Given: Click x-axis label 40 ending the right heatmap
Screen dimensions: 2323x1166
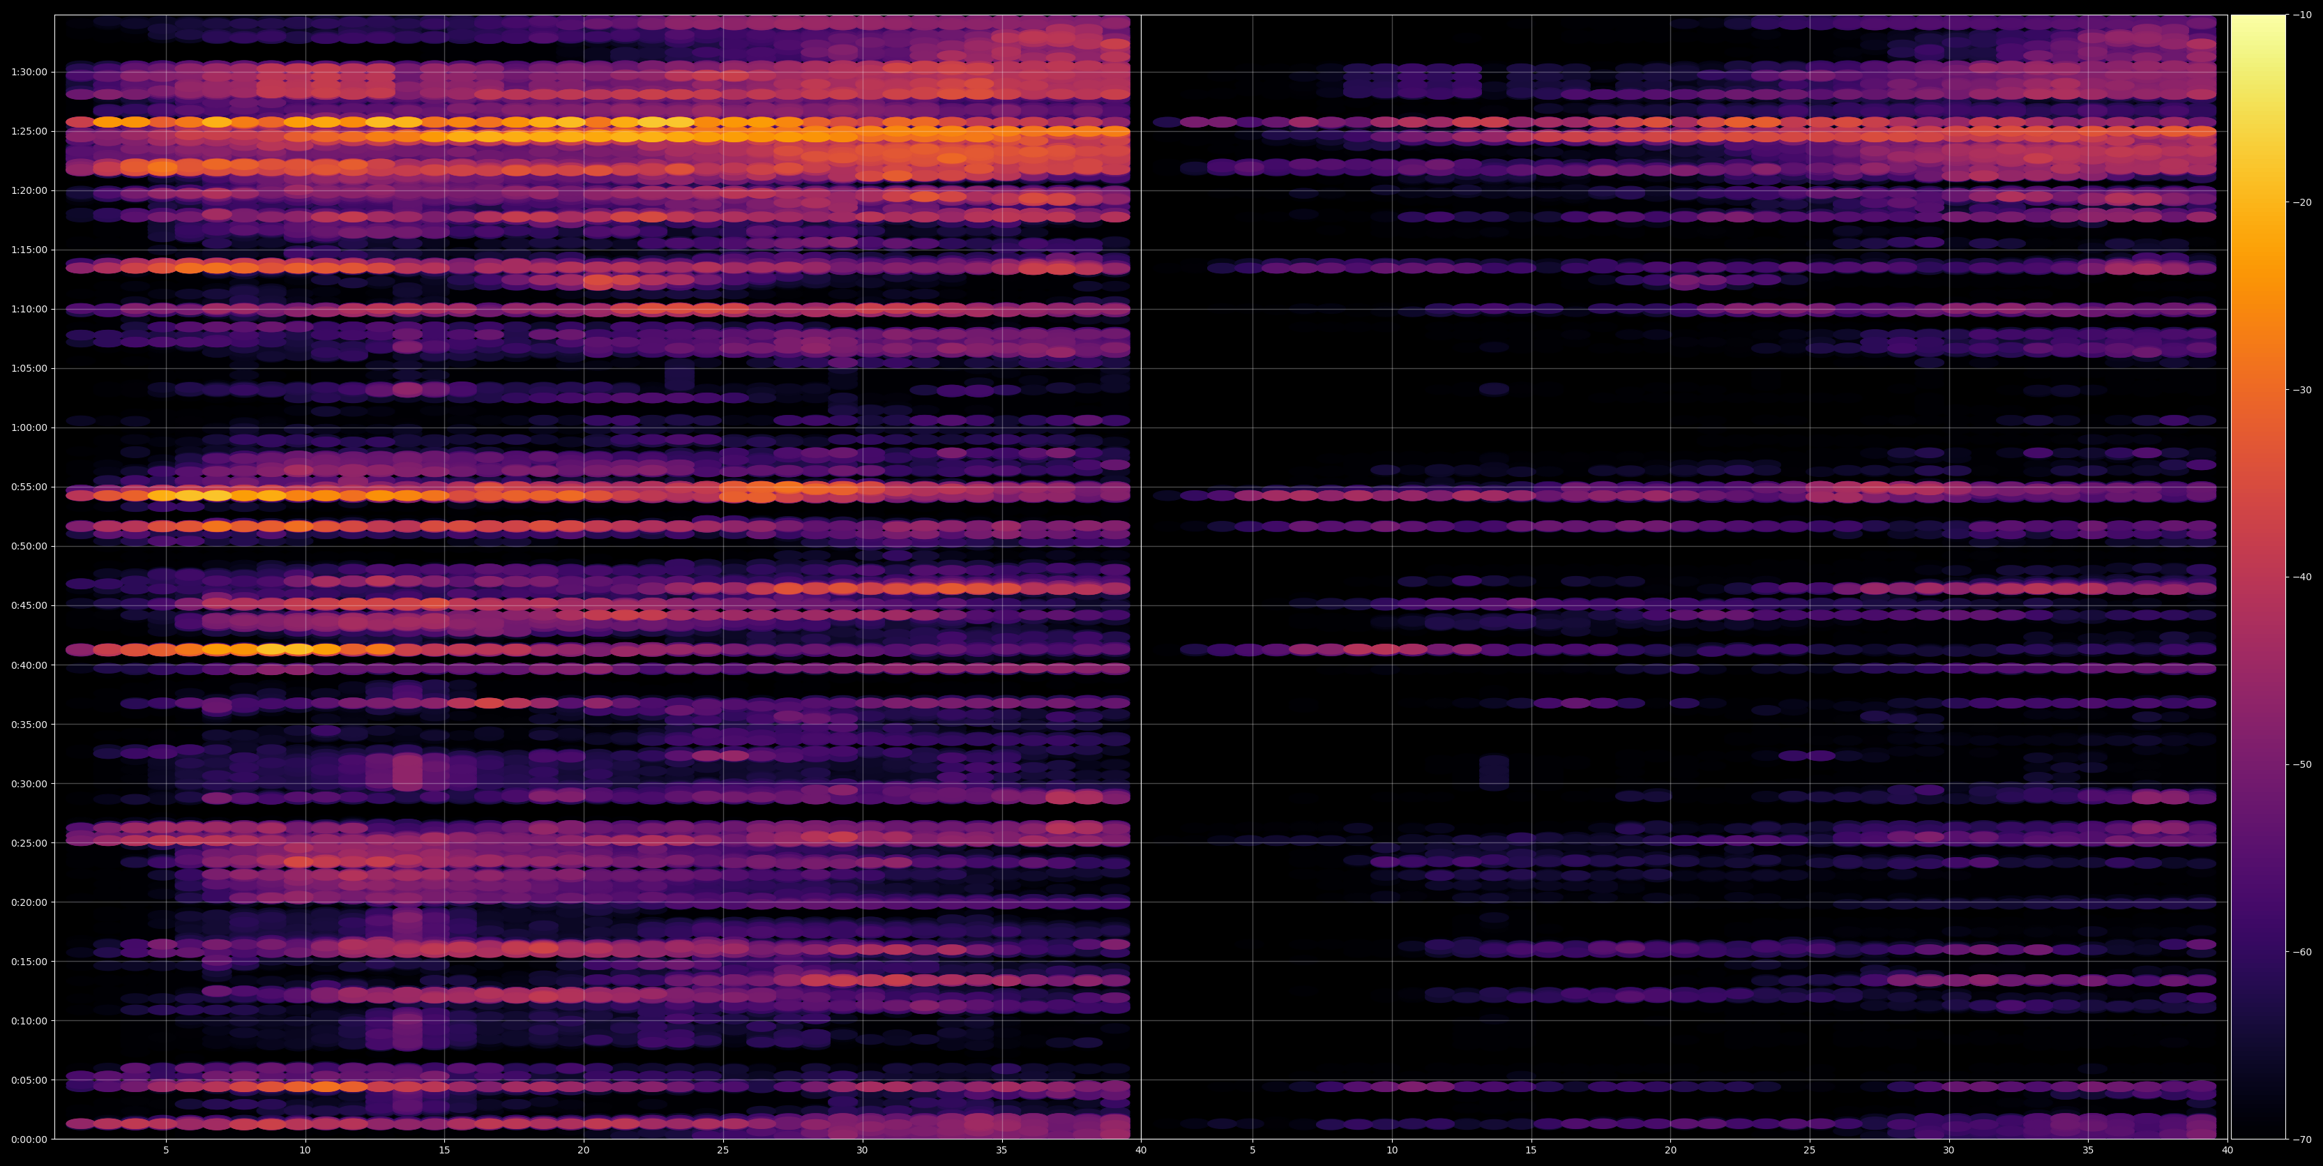Looking at the screenshot, I should coord(2227,1151).
